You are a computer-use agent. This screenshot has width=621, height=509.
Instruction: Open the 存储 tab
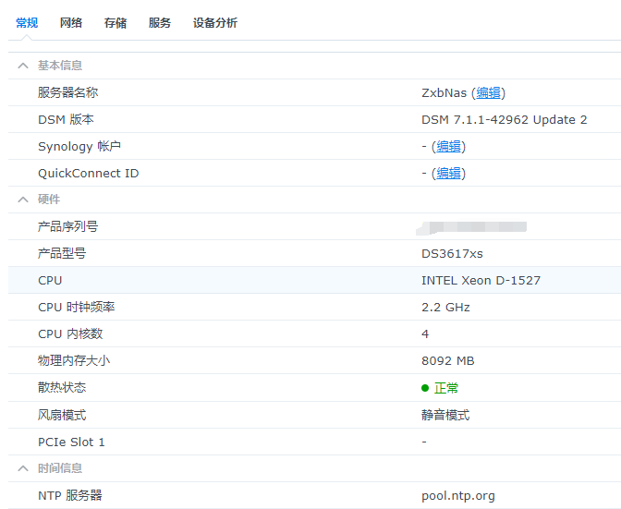pos(116,23)
